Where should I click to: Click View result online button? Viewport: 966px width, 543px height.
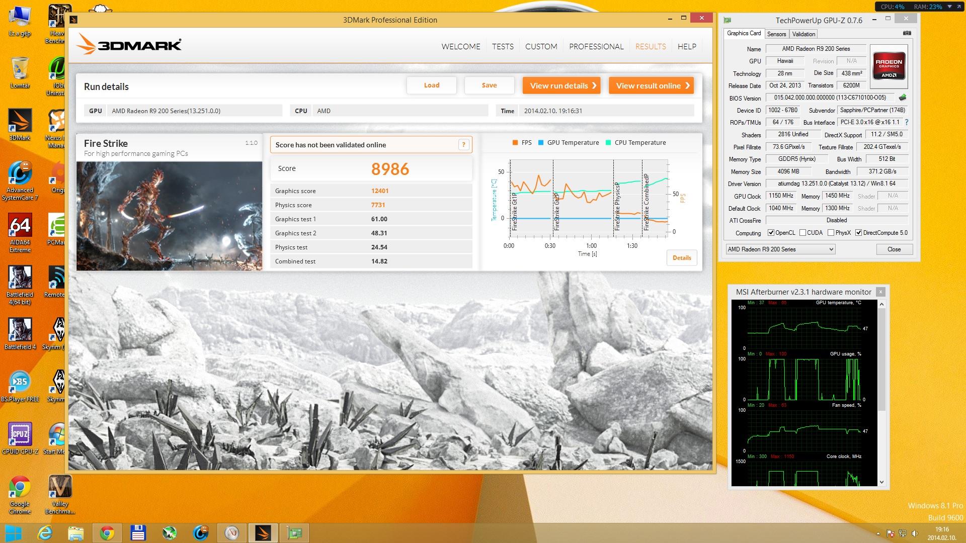click(652, 85)
